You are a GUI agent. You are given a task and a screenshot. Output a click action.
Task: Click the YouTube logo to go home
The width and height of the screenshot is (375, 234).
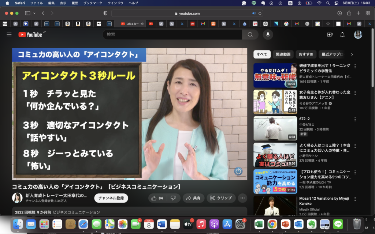[x=30, y=34]
